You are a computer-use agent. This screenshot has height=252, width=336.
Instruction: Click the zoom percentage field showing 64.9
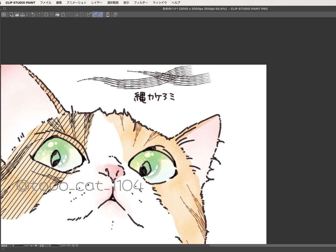tap(7, 246)
